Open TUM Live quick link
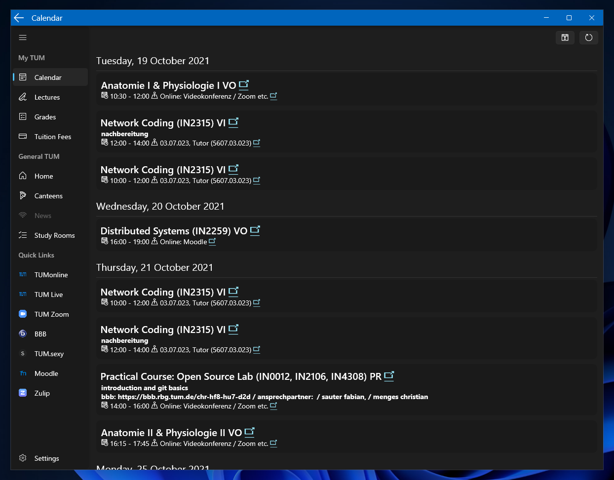 [50, 295]
